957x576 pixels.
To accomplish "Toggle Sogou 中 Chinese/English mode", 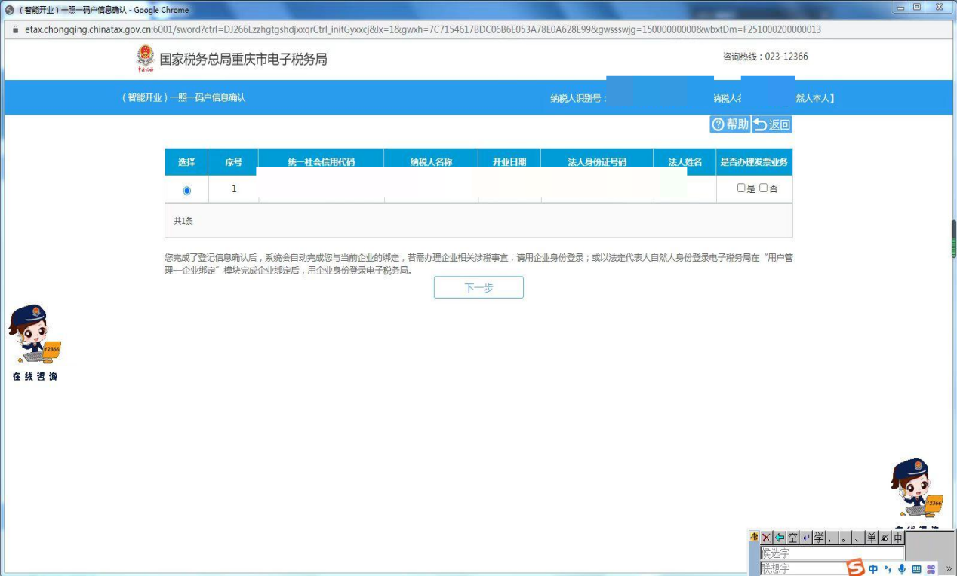I will coord(873,569).
